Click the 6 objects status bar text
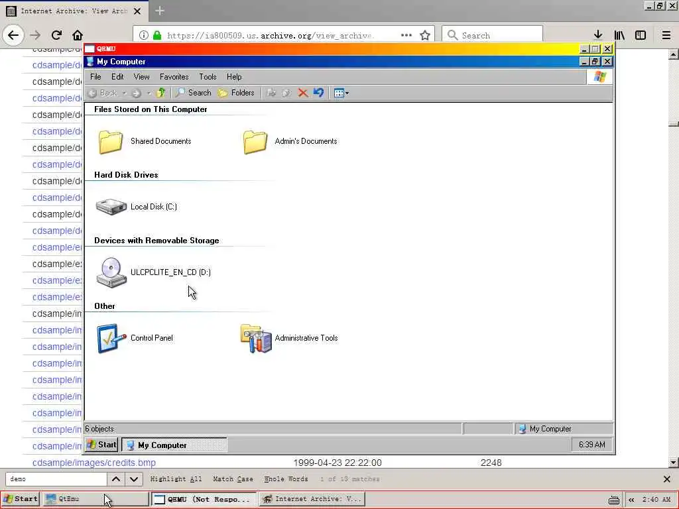 tap(99, 429)
